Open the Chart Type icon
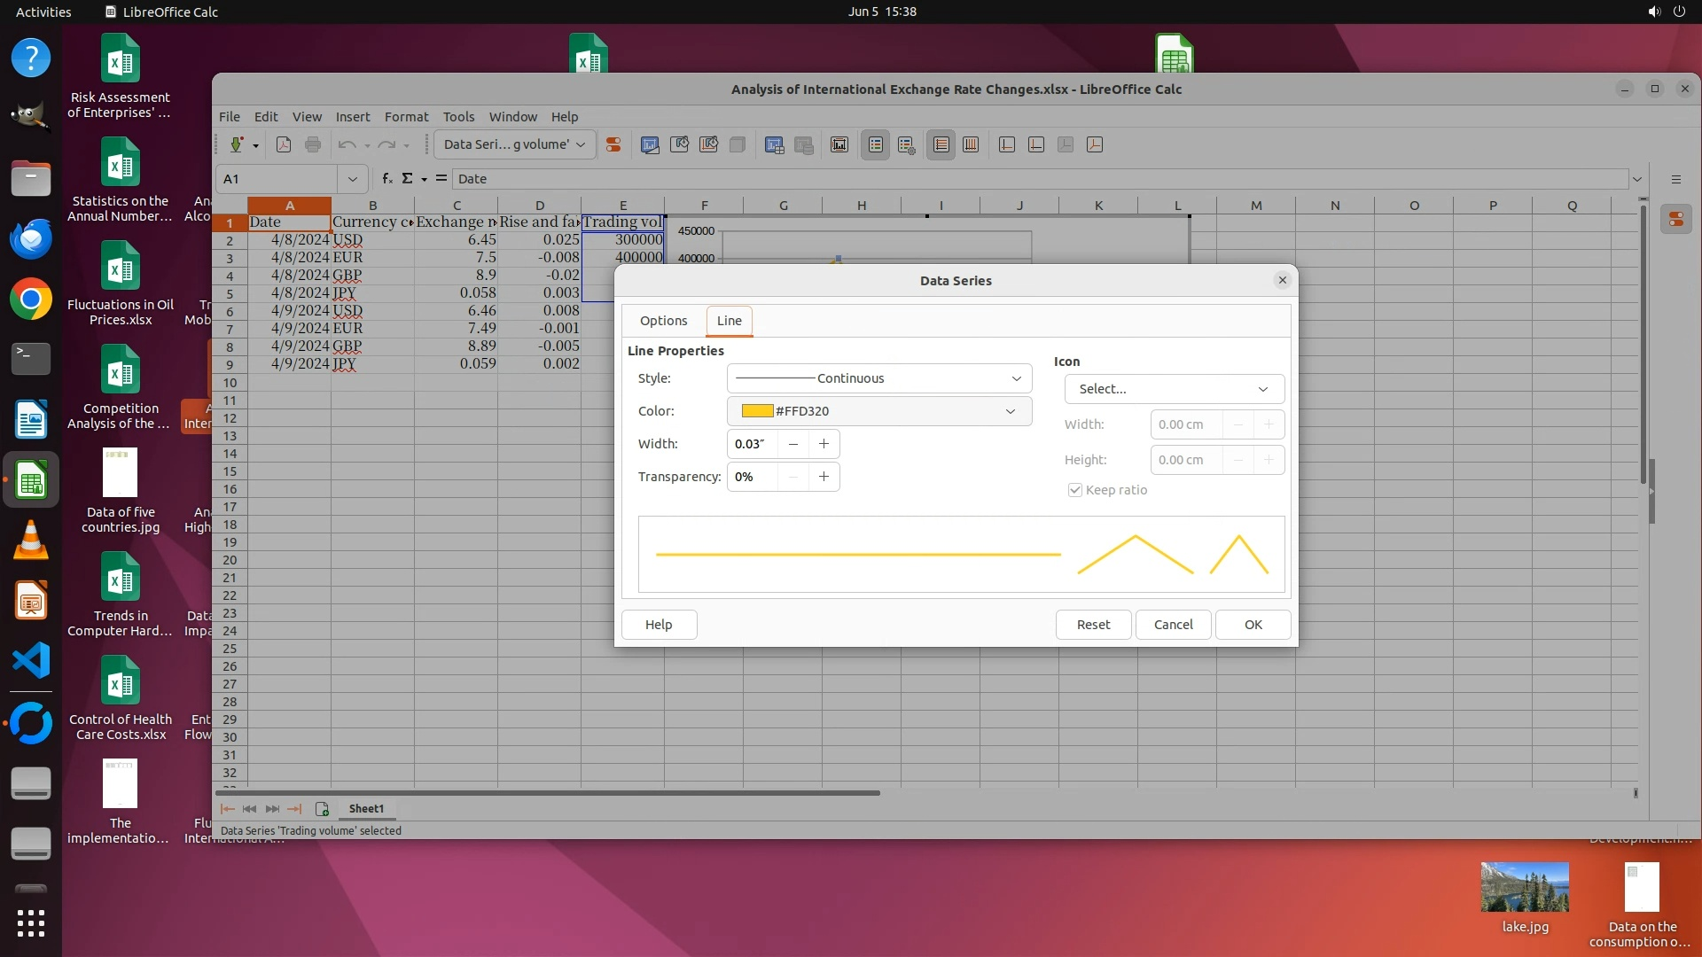 tap(650, 144)
